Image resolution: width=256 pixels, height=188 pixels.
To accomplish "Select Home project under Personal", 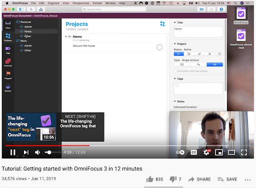I will pos(36,31).
